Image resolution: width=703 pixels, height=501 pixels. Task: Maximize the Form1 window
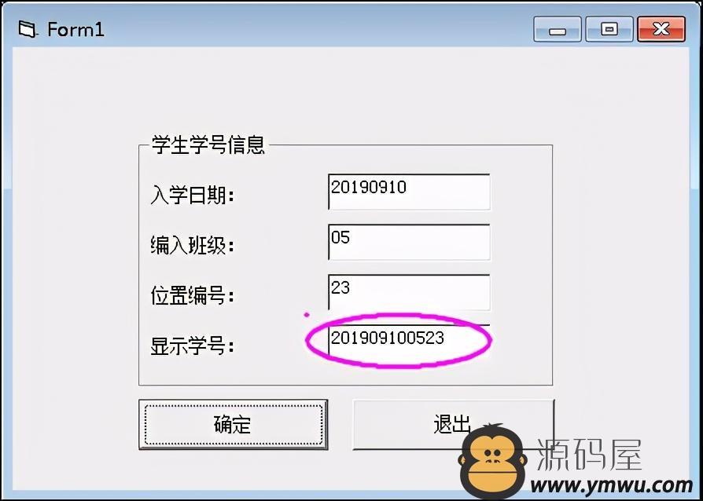(609, 30)
